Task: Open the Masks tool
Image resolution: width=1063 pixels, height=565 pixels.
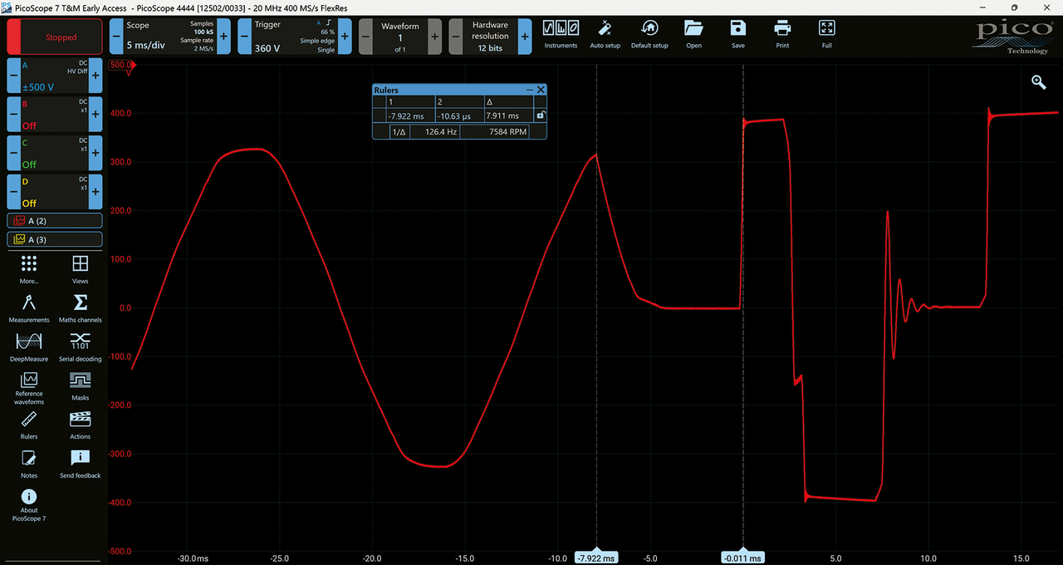Action: tap(81, 386)
